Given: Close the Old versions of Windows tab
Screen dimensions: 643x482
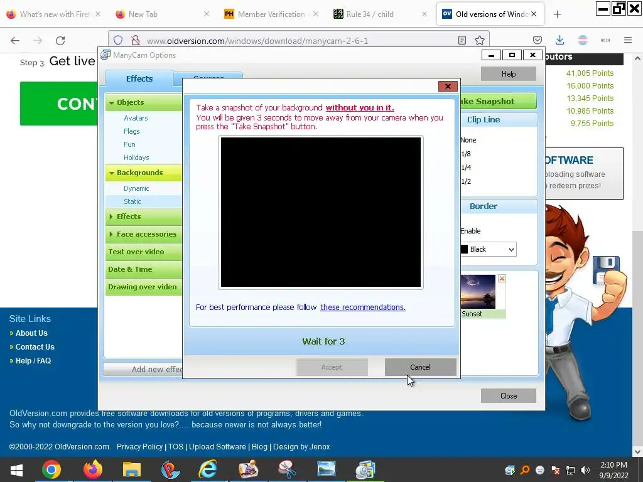Looking at the screenshot, I should coord(534,14).
